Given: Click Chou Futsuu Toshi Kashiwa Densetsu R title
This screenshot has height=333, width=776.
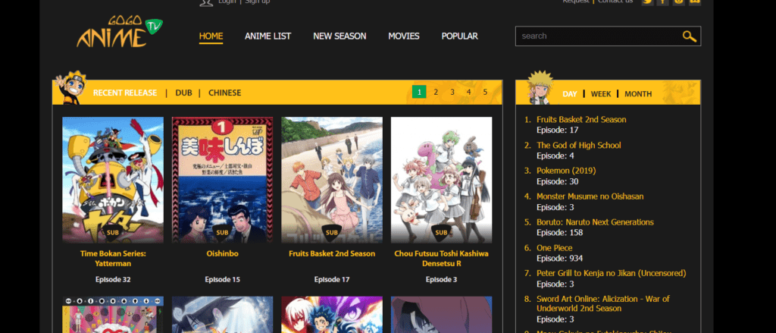Looking at the screenshot, I should 442,258.
